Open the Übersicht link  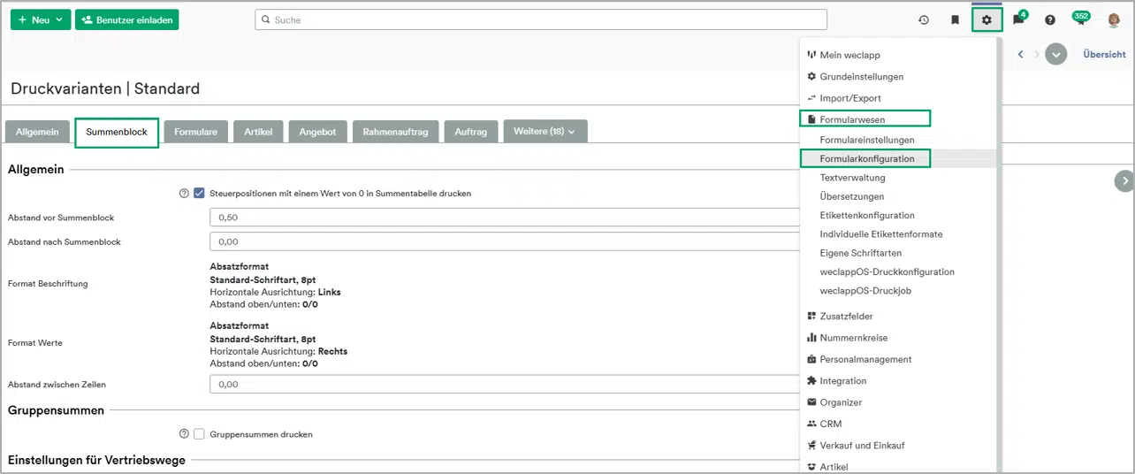[x=1104, y=54]
